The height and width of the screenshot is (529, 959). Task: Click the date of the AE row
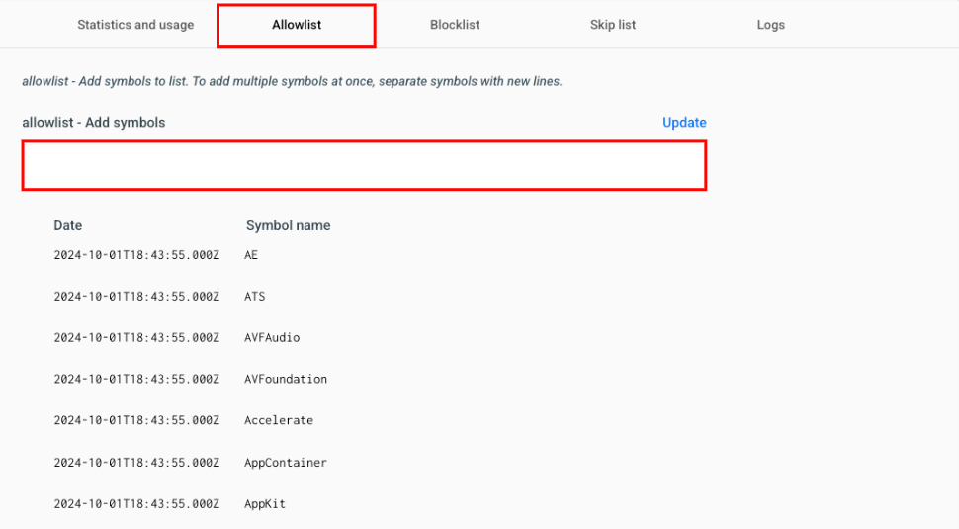click(136, 255)
